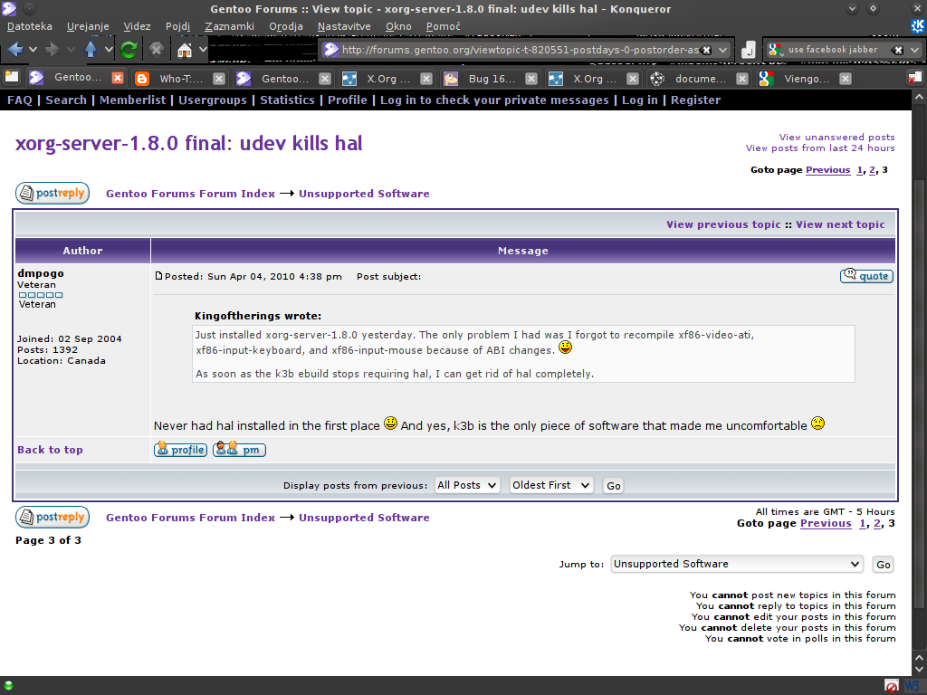The height and width of the screenshot is (695, 927).
Task: Click Go button next to Jump to
Action: point(883,565)
